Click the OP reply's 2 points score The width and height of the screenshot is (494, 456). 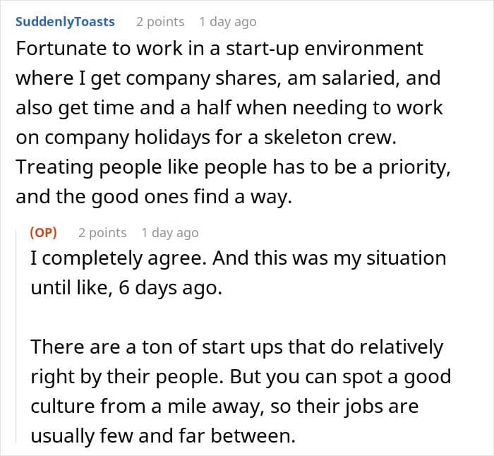click(x=102, y=233)
